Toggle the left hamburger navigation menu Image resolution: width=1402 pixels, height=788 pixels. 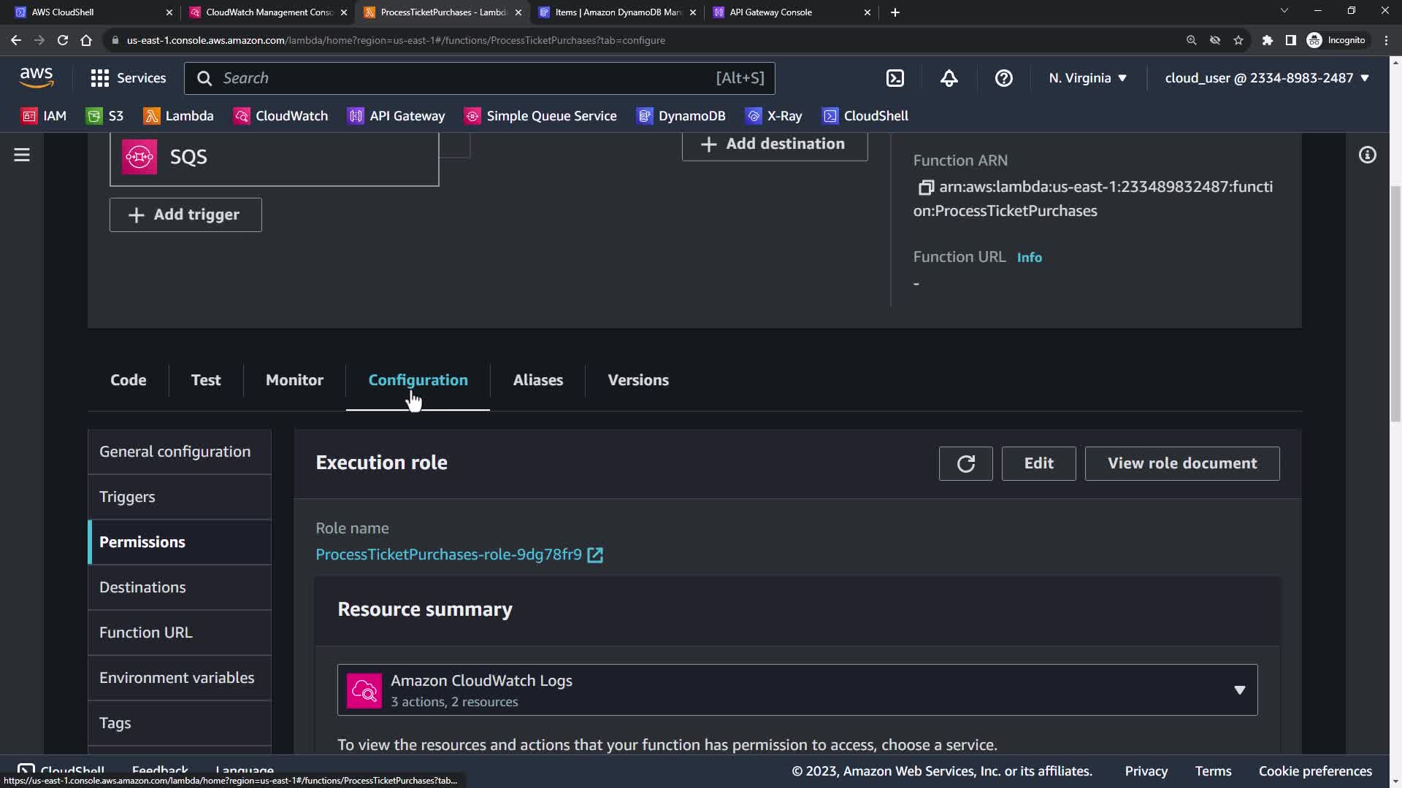[22, 155]
